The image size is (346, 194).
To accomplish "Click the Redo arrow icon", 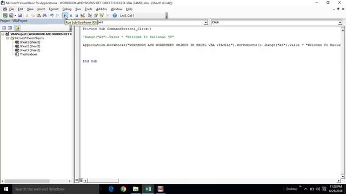I will (58, 16).
